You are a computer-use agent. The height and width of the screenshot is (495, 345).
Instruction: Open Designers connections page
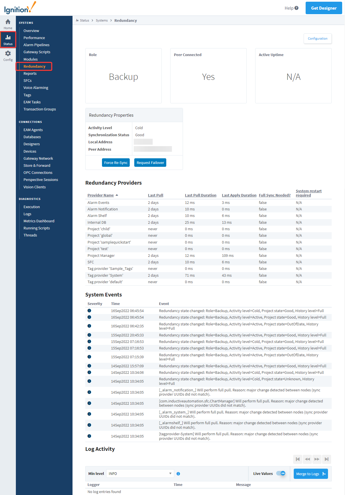coord(31,144)
